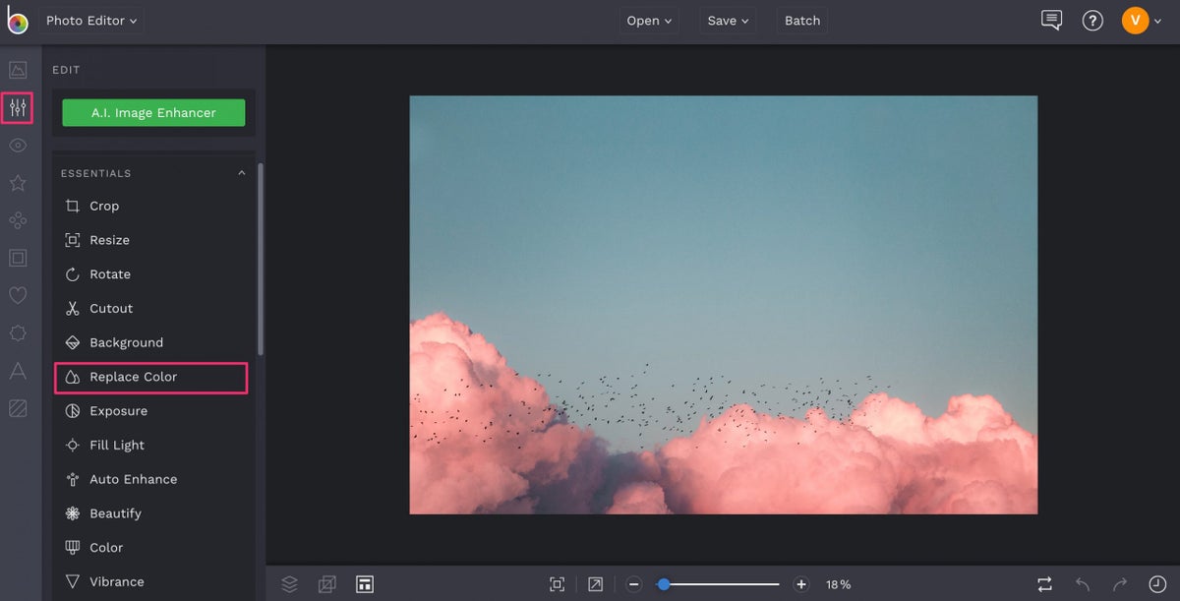This screenshot has width=1180, height=601.
Task: Expand the account menu next to the avatar
Action: [1157, 20]
